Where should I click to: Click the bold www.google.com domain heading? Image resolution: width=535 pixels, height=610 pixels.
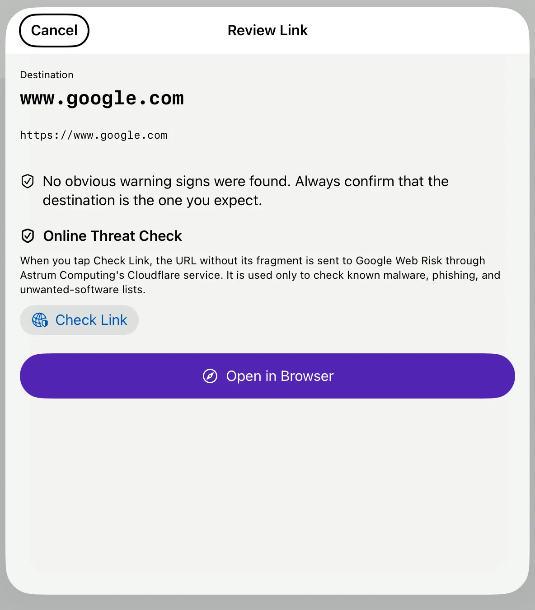click(x=102, y=99)
